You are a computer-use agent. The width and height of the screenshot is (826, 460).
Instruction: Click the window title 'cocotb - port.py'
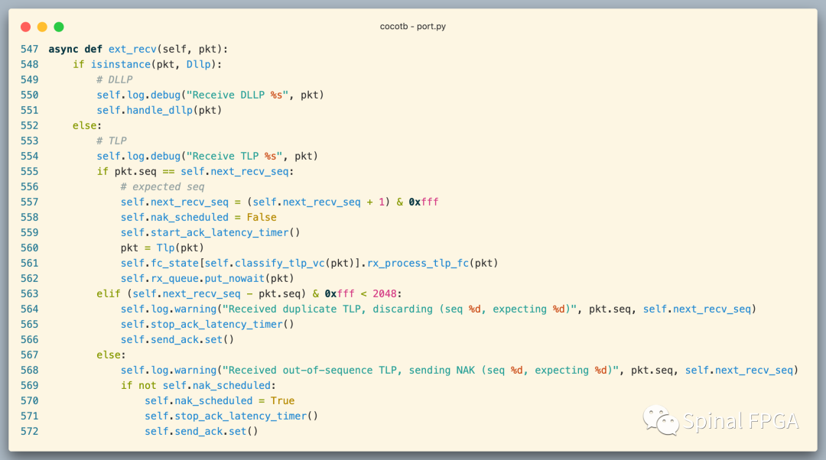coord(412,26)
